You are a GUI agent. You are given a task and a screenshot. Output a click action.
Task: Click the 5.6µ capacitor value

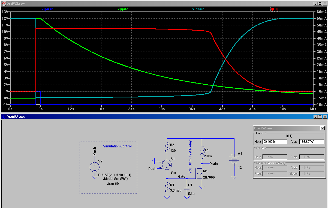coord(191,194)
